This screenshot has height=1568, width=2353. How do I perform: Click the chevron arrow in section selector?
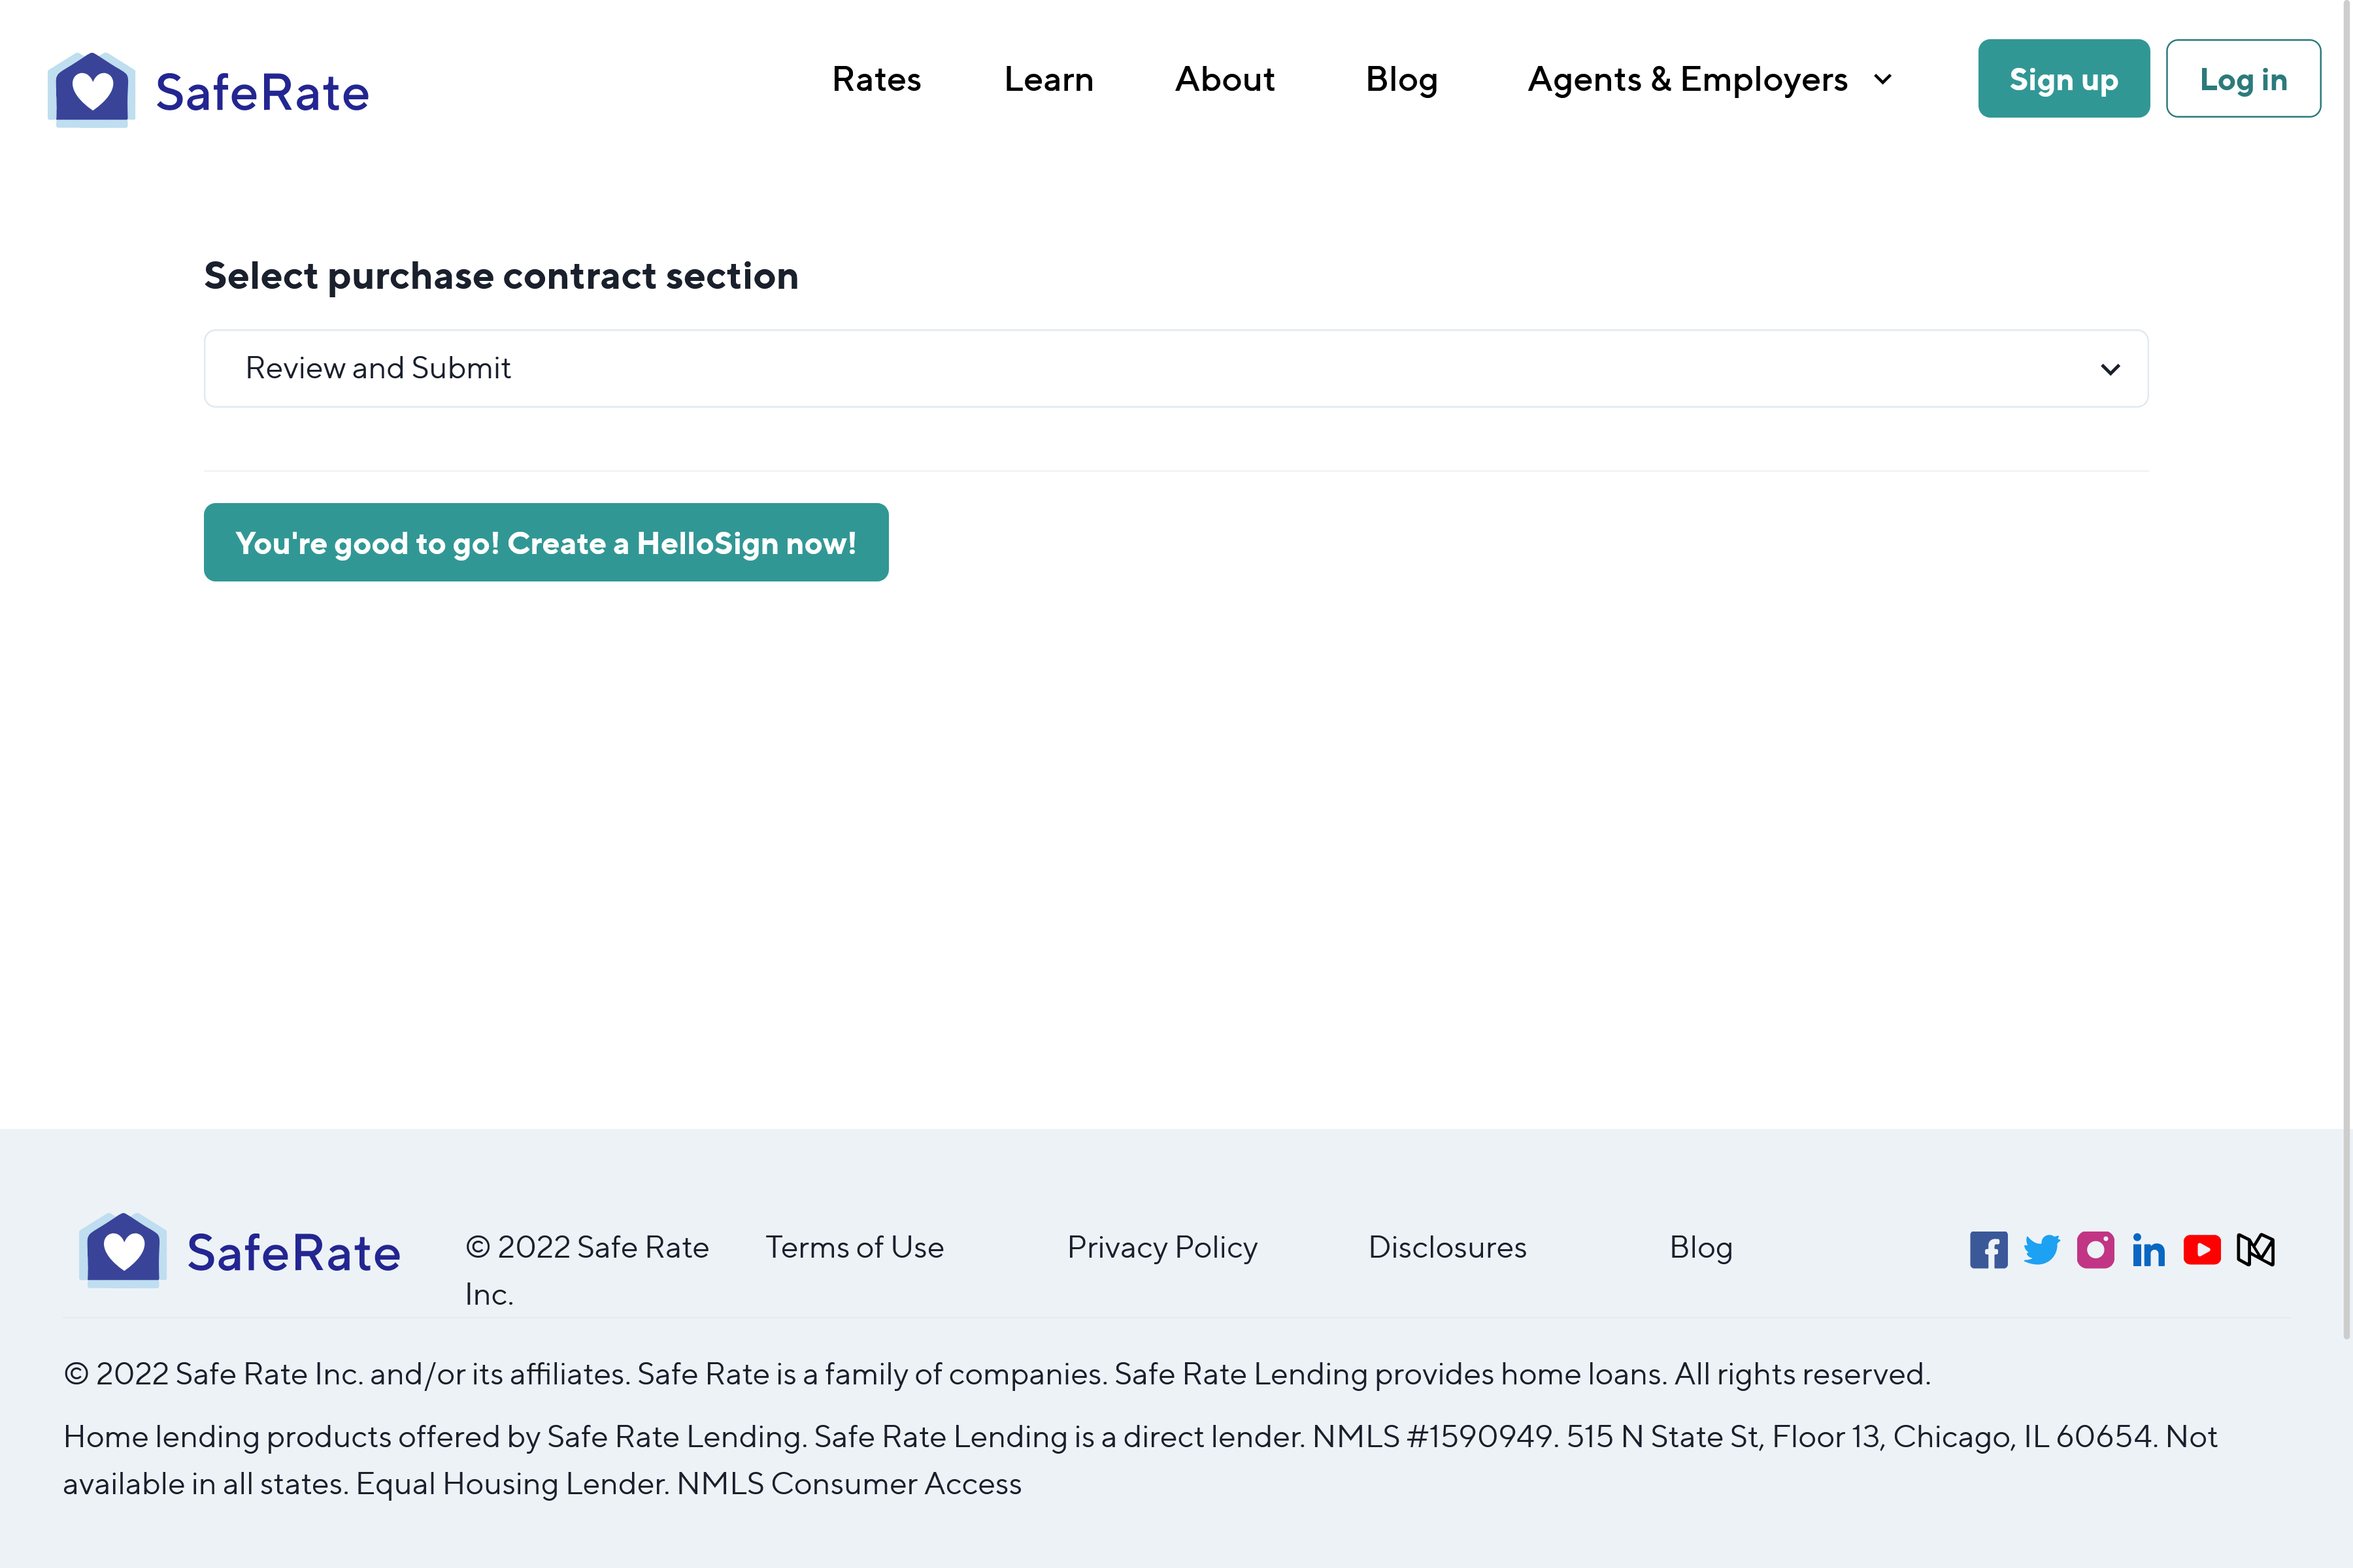(x=2110, y=369)
